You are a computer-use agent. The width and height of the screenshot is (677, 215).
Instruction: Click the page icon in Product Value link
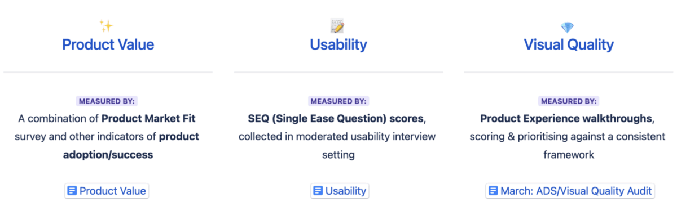[72, 191]
